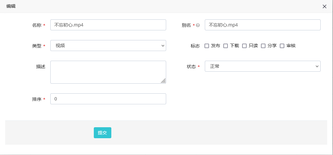This screenshot has height=155, width=333.
Task: Enable the 下载 flag checkbox
Action: (x=226, y=46)
